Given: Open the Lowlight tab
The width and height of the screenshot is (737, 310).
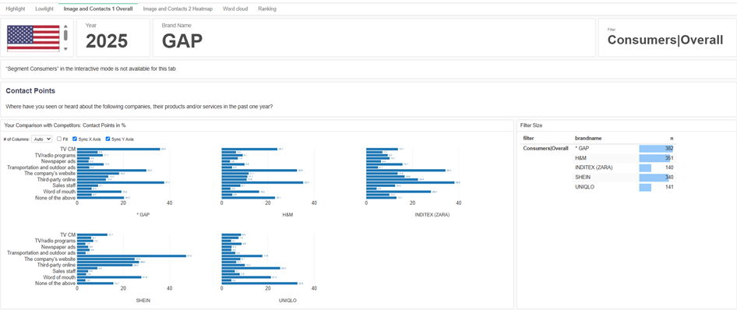Looking at the screenshot, I should 44,9.
